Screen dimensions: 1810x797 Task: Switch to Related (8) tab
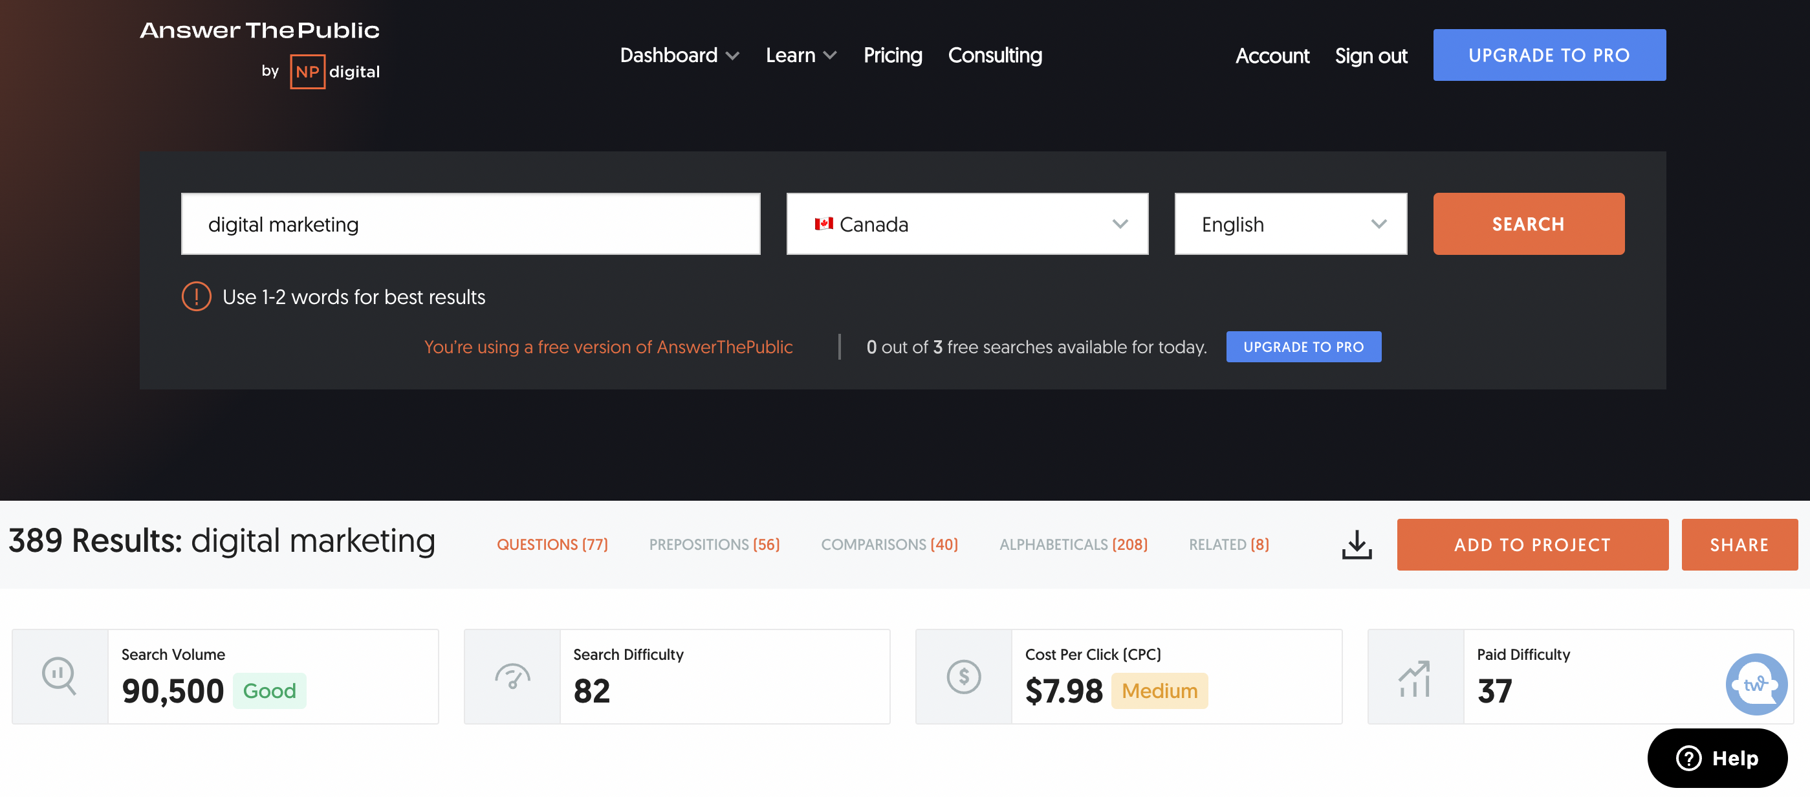[x=1228, y=545]
